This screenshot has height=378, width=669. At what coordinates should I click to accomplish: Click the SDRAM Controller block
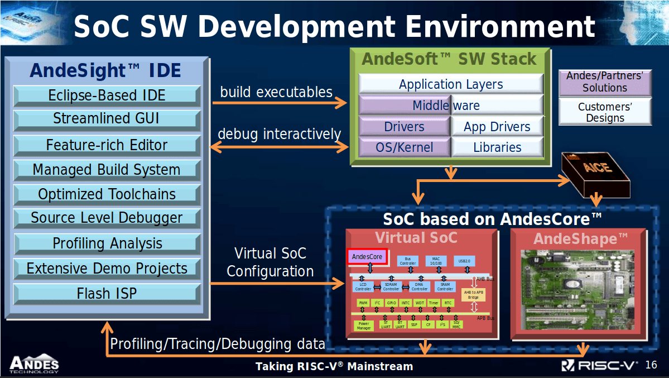391,286
